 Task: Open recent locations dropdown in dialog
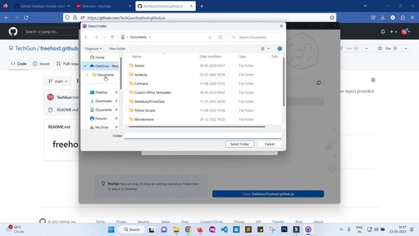click(104, 37)
